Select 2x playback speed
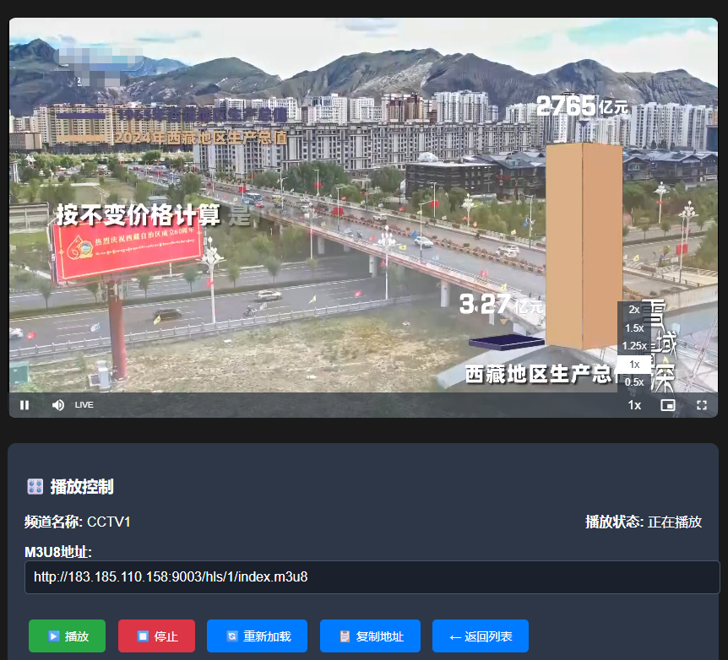The height and width of the screenshot is (660, 728). tap(634, 310)
